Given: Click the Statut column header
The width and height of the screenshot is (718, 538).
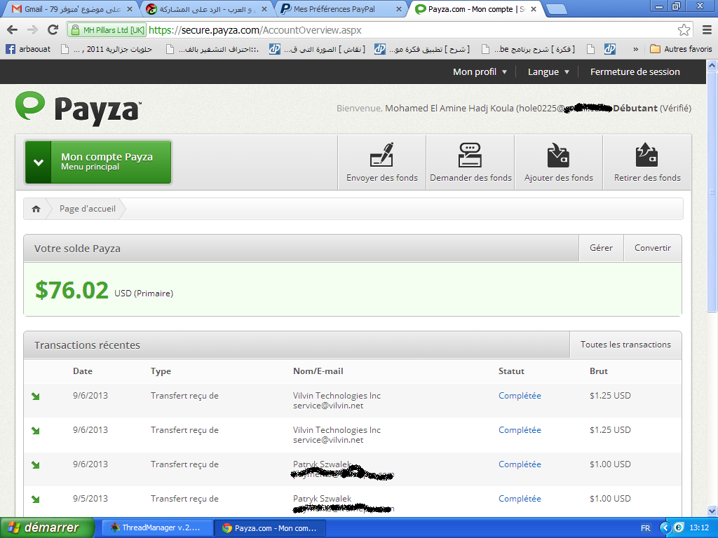Looking at the screenshot, I should coord(511,371).
